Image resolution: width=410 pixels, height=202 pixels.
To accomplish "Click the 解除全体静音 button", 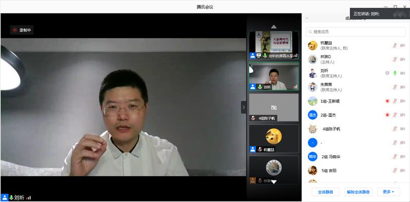I will tap(358, 192).
